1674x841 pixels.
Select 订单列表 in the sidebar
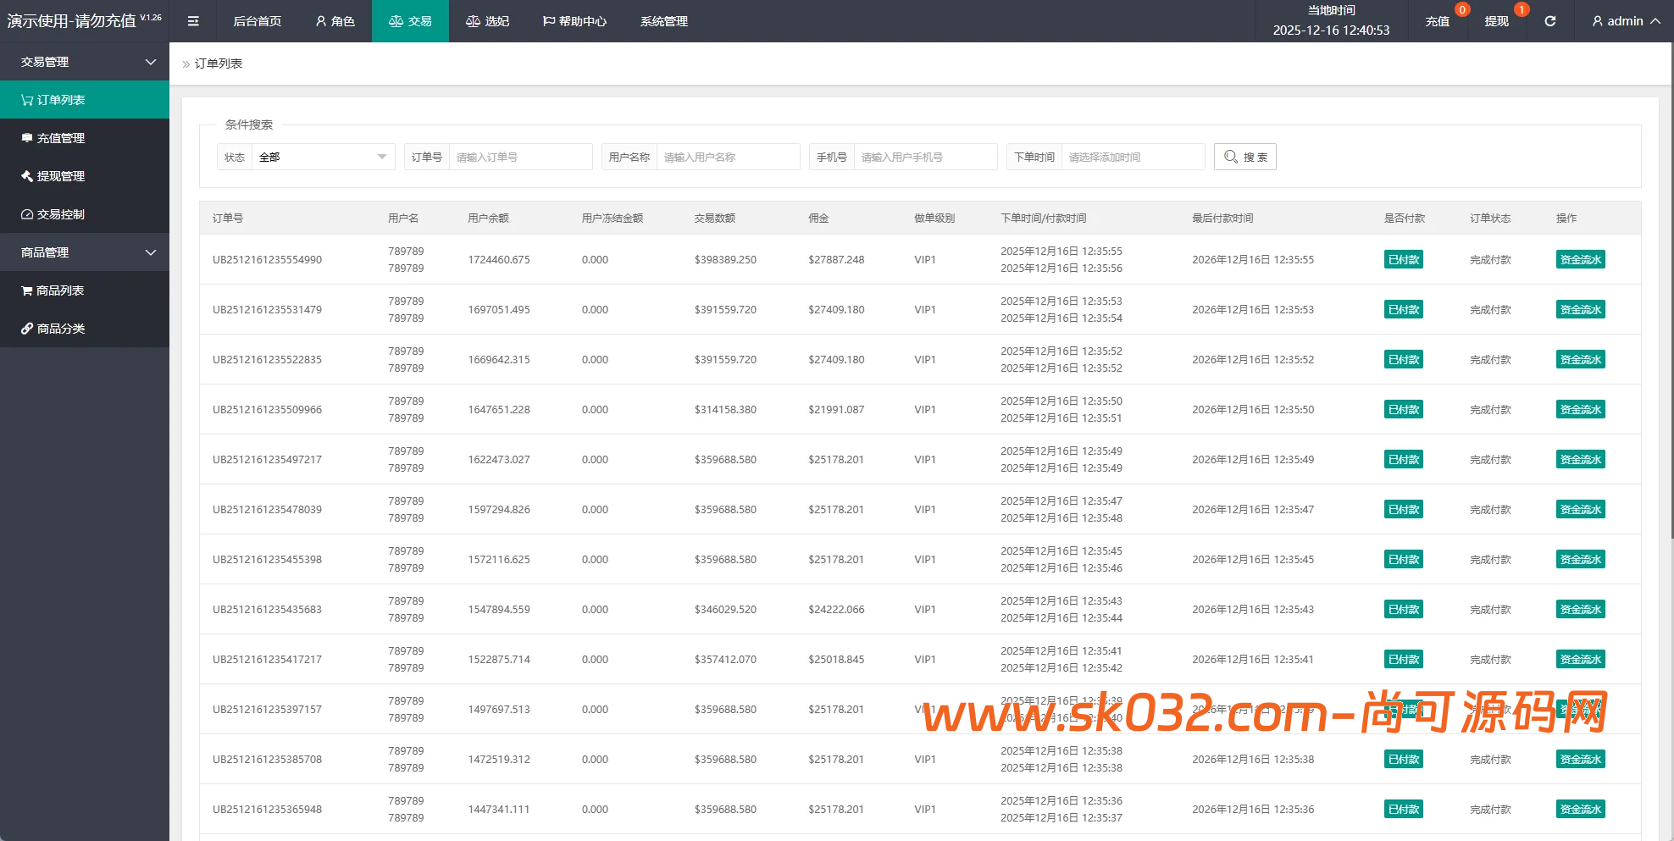61,100
